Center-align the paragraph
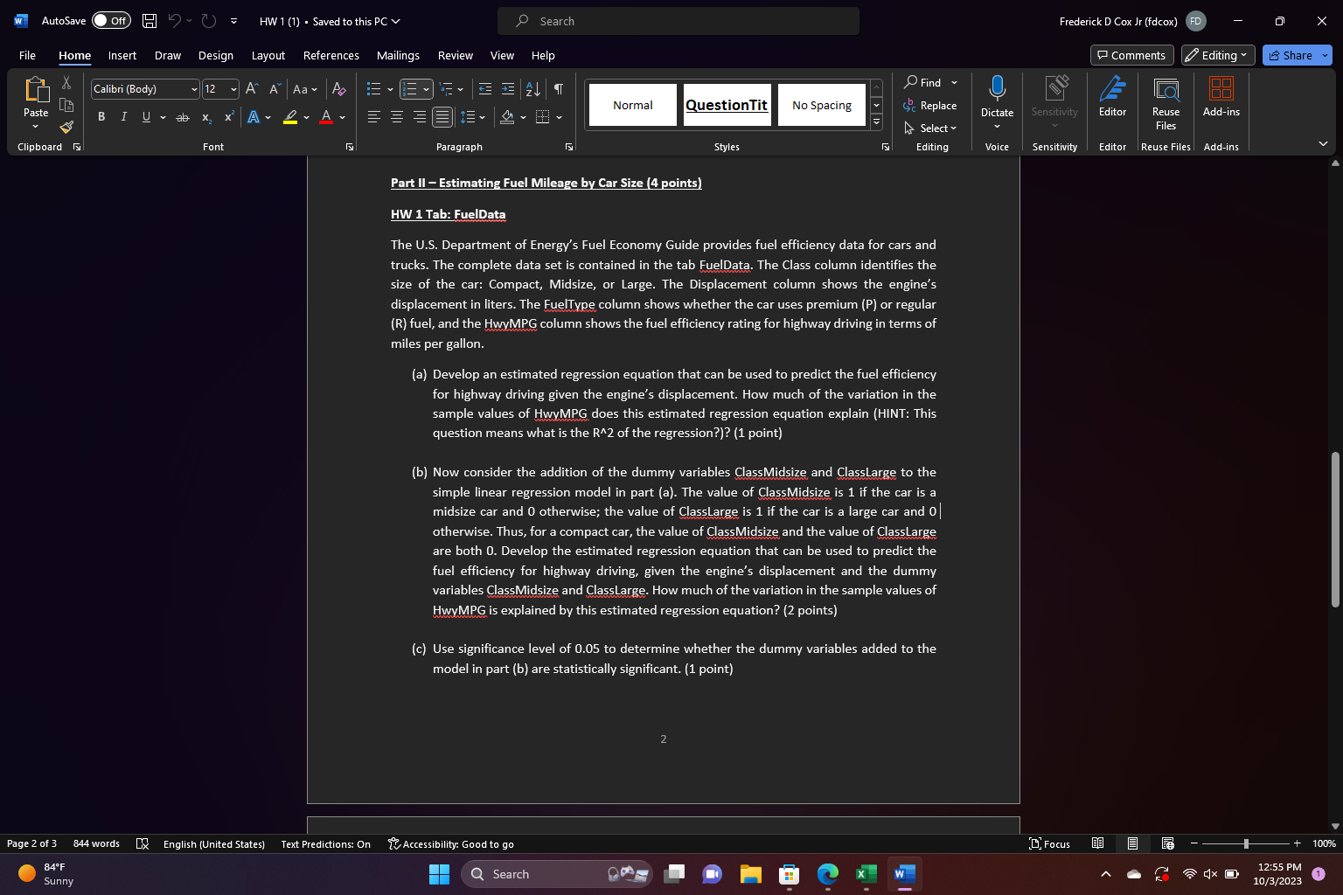This screenshot has height=895, width=1343. click(397, 117)
